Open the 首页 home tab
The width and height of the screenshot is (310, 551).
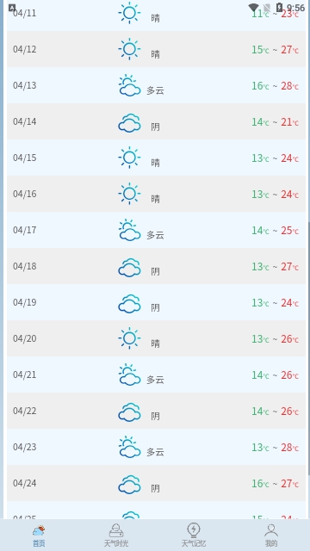tap(39, 536)
